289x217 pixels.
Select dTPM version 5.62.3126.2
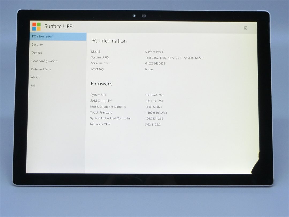153,125
